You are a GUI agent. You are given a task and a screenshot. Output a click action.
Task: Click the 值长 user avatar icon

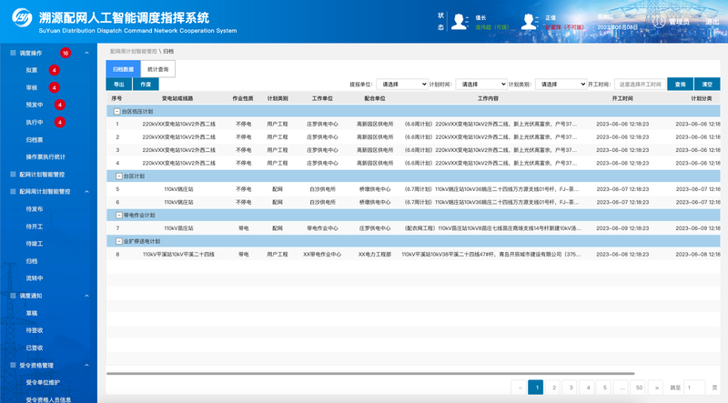coord(459,22)
